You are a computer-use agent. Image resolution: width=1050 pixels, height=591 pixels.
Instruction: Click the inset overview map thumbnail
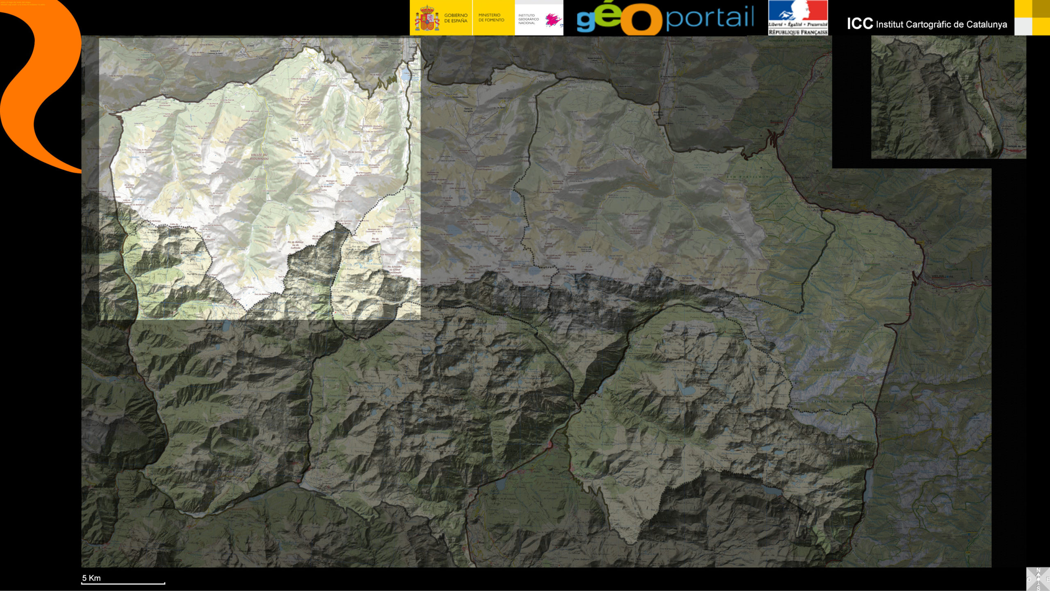pos(948,97)
